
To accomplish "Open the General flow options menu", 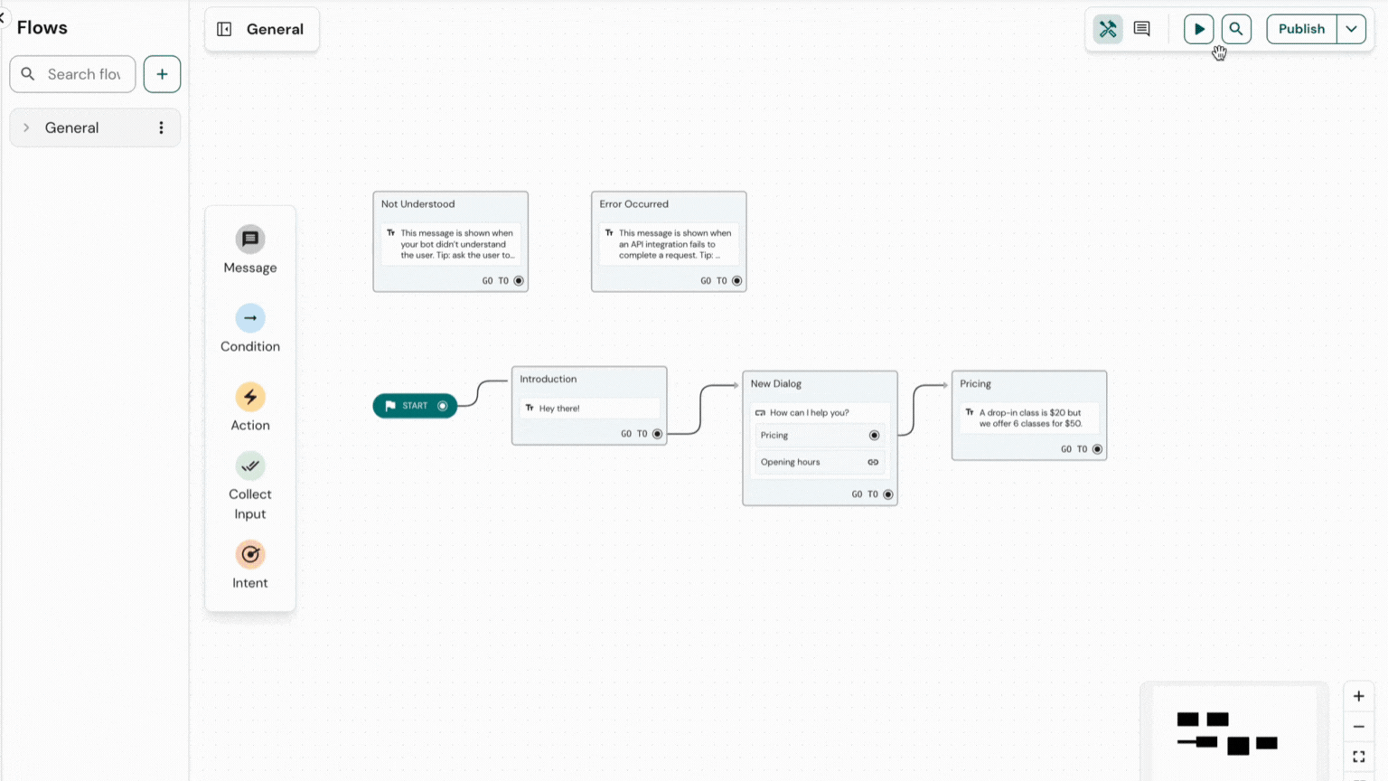I will 161,127.
